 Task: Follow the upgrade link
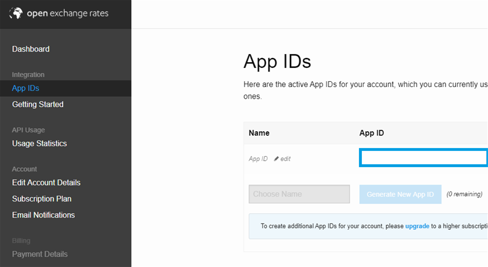coord(417,226)
